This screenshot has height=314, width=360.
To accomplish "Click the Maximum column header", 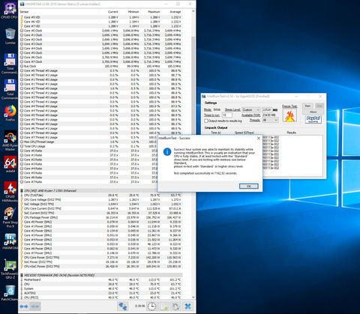I will pos(154,12).
